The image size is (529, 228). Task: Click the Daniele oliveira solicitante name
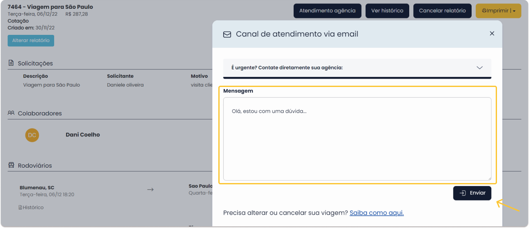[125, 85]
